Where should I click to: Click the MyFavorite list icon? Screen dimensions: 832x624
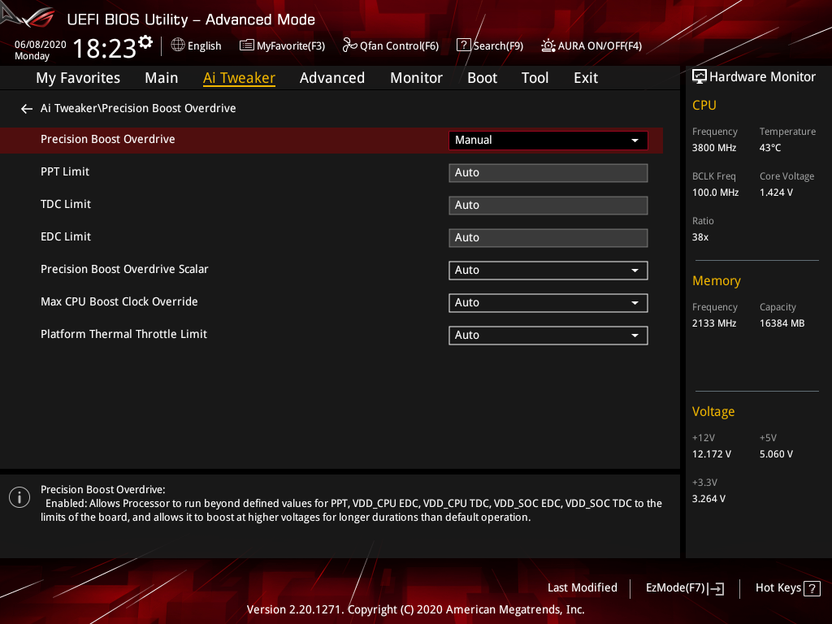point(247,45)
